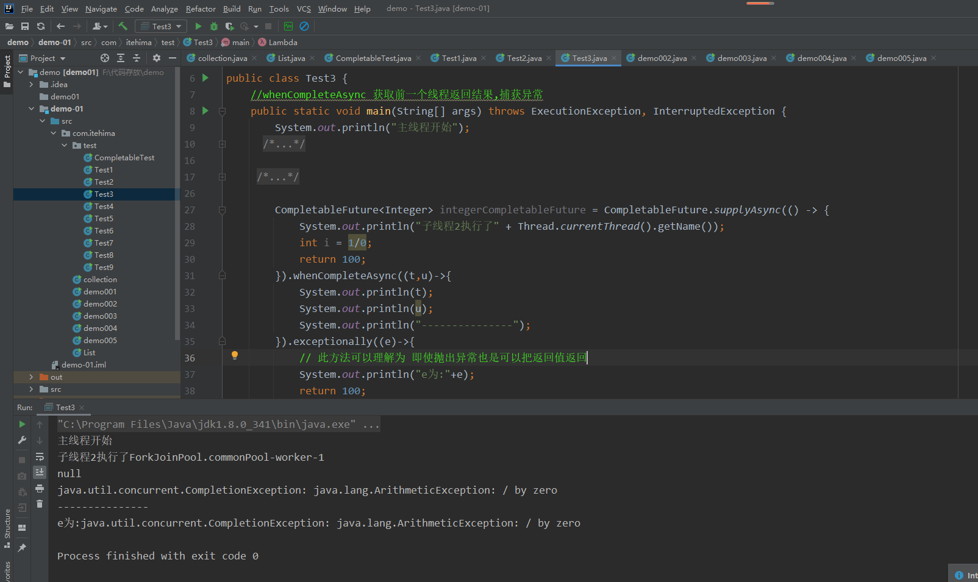Save all files with the floppy disk icon
The image size is (978, 582).
point(25,26)
